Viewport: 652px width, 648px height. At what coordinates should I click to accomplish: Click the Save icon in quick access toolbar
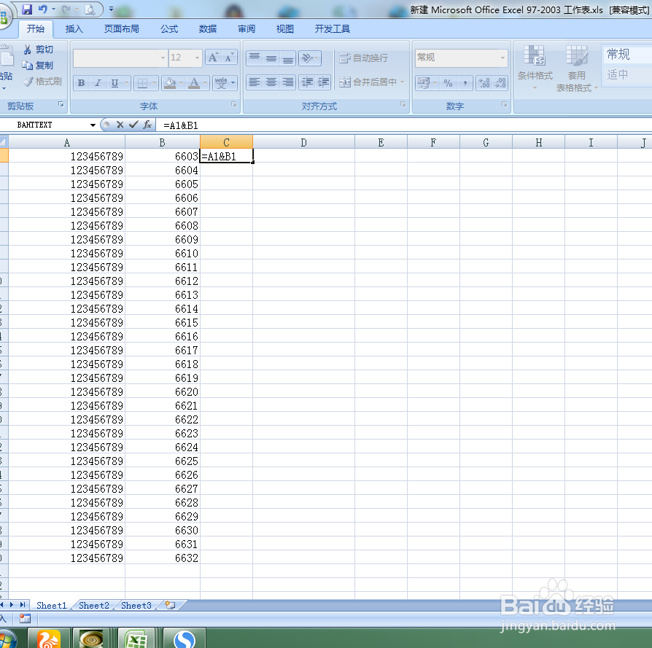pyautogui.click(x=27, y=9)
